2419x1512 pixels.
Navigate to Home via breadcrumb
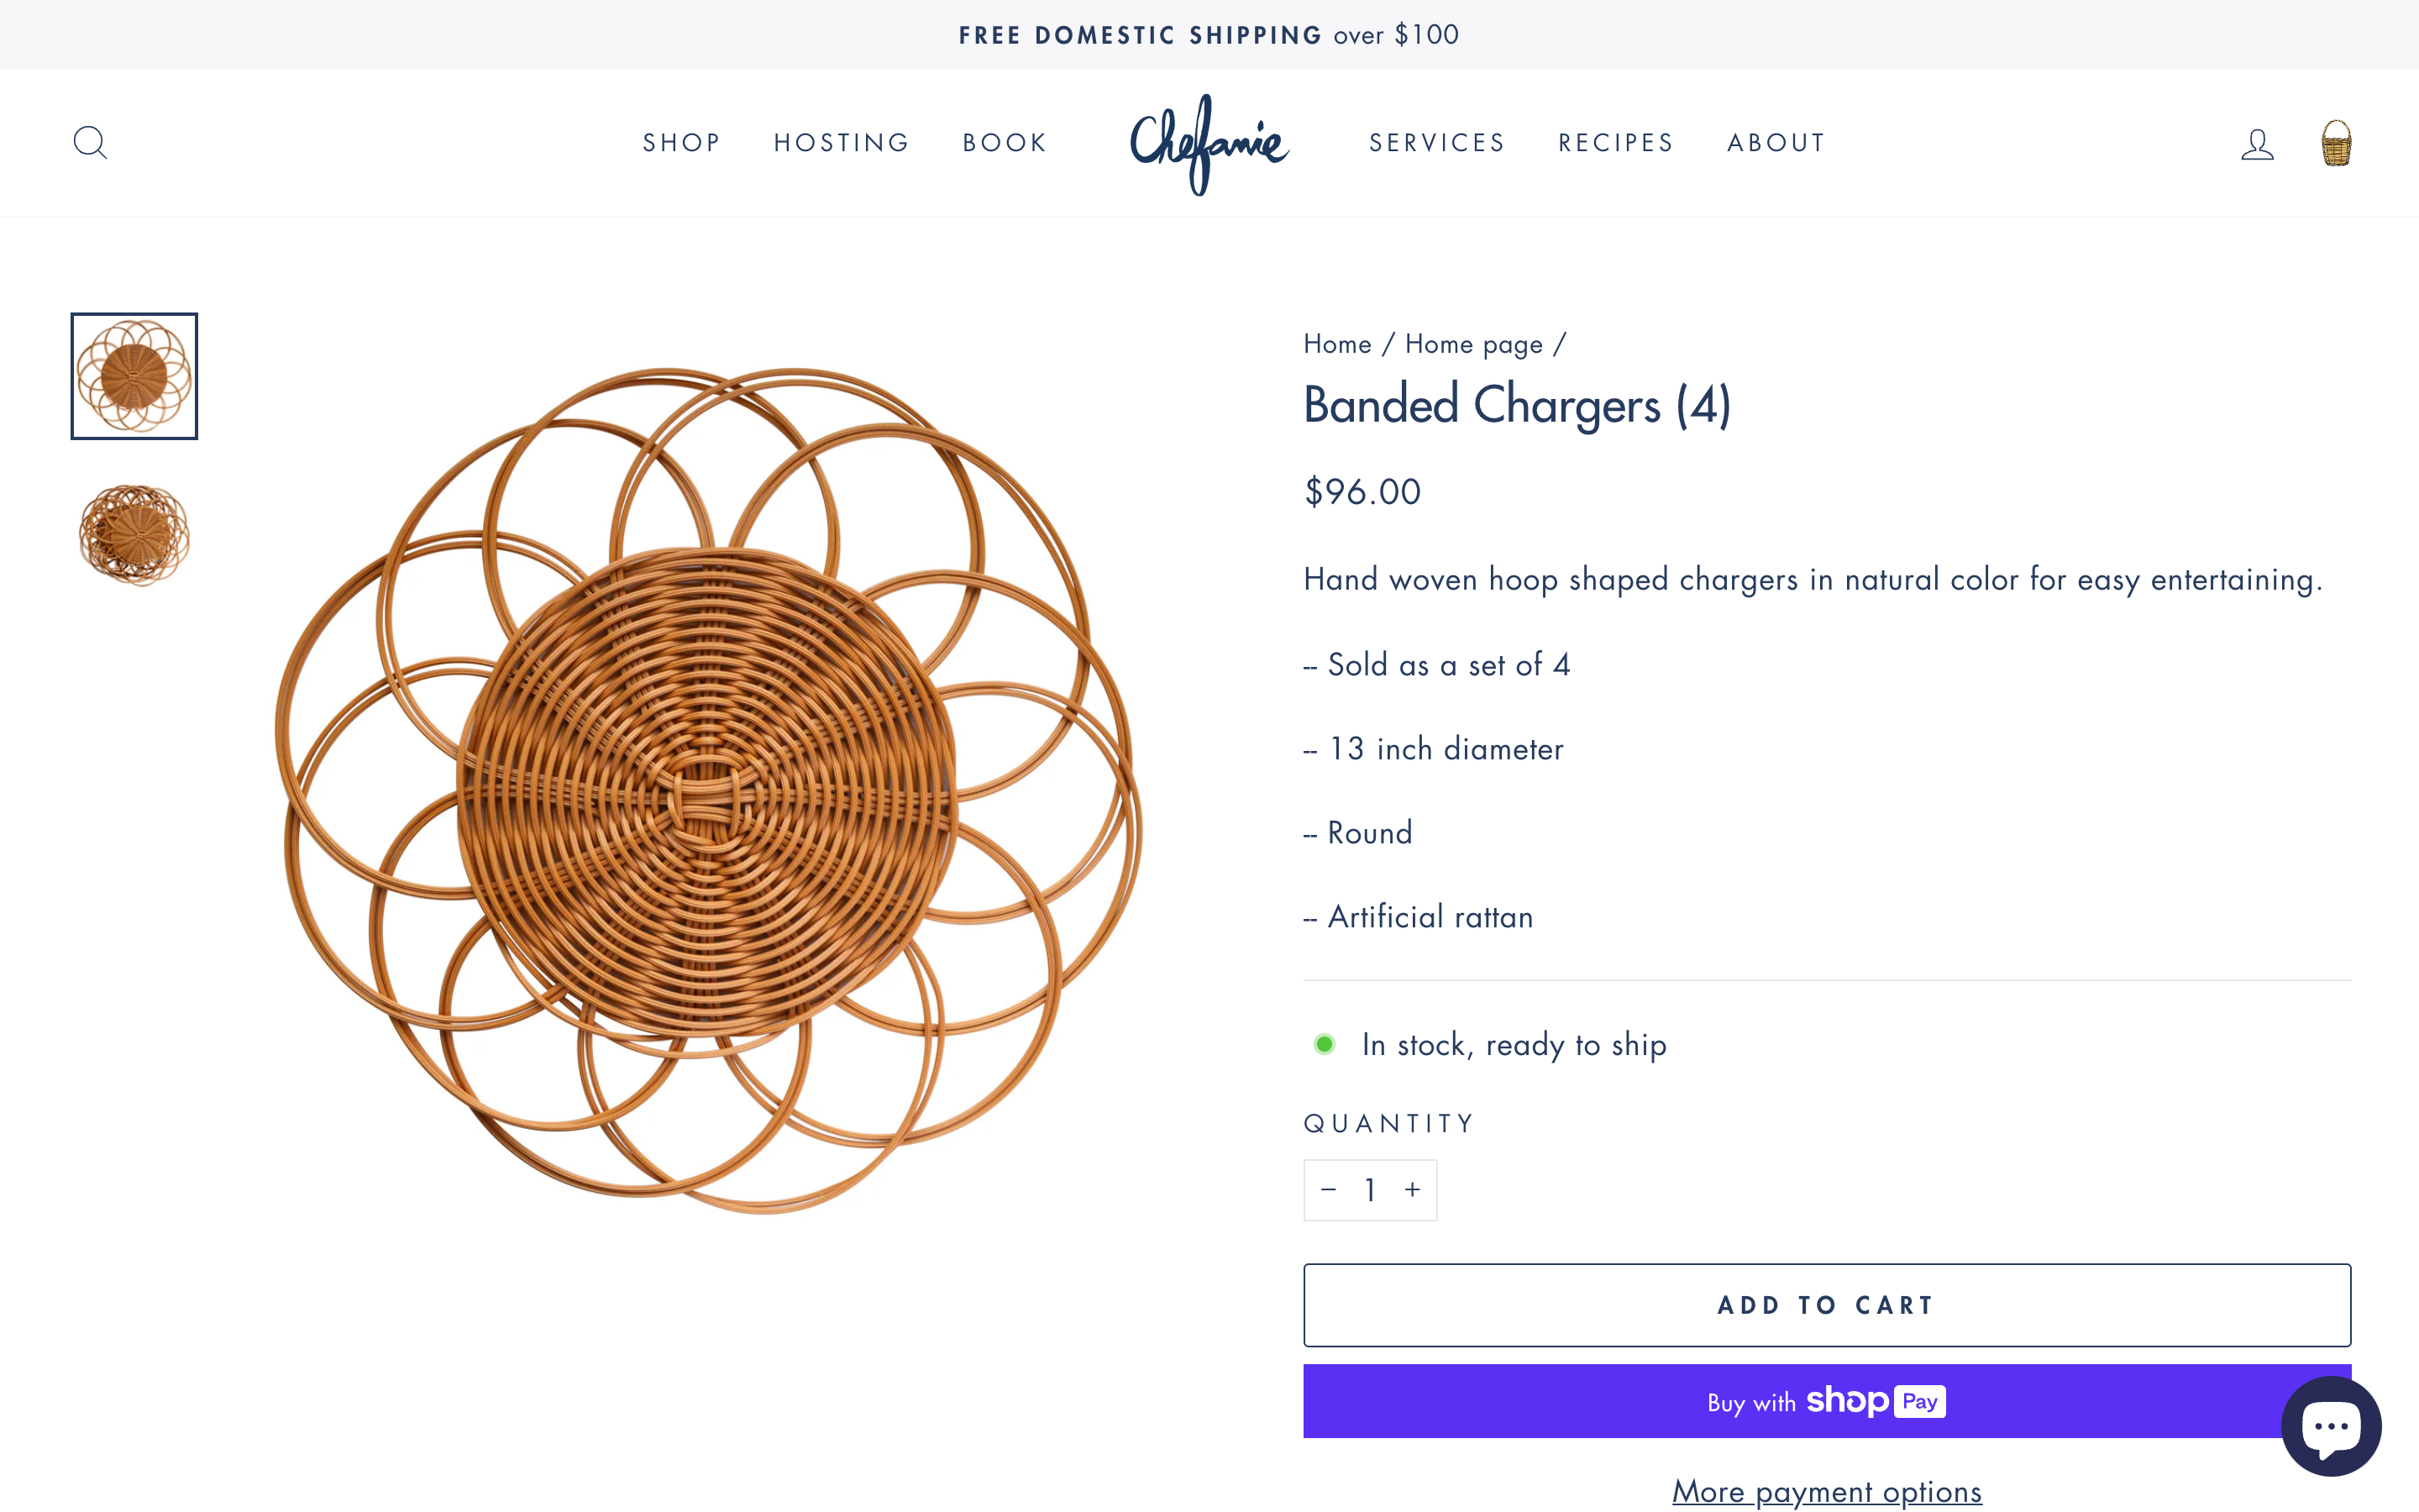[x=1336, y=343]
